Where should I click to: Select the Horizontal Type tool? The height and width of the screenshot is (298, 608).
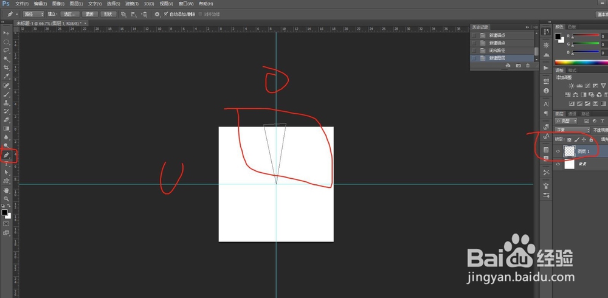coord(6,164)
